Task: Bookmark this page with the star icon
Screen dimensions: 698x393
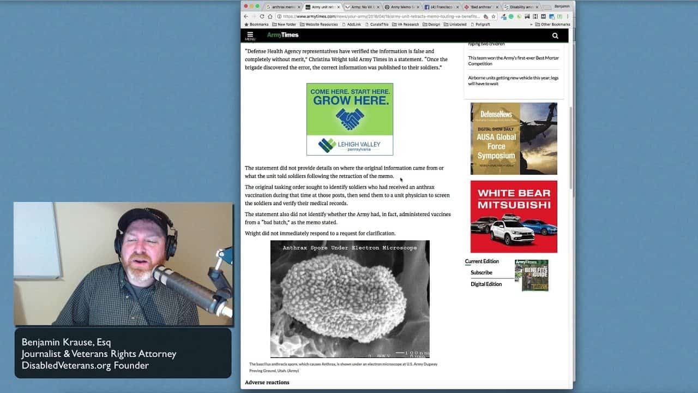Action: tap(493, 16)
